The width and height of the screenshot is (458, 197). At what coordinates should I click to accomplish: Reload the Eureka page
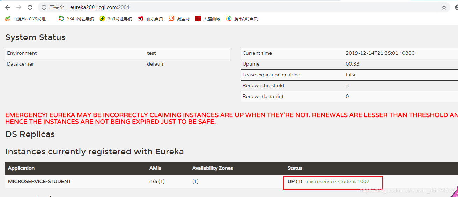click(30, 7)
